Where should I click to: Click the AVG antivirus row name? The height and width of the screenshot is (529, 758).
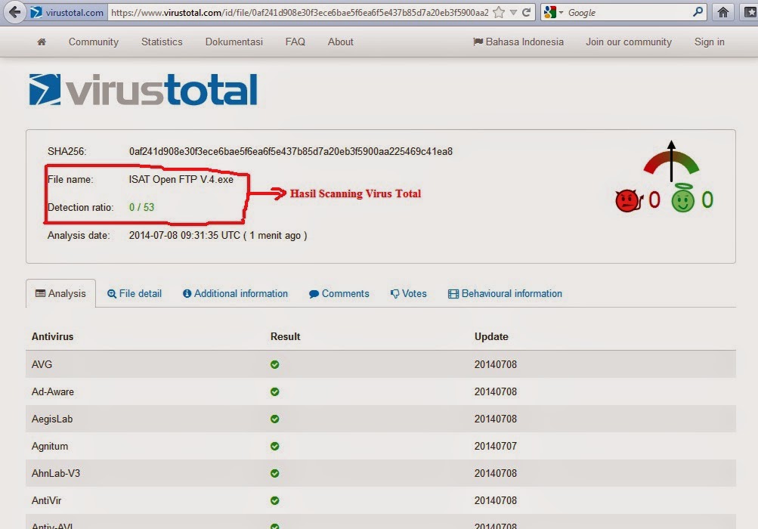coord(42,364)
